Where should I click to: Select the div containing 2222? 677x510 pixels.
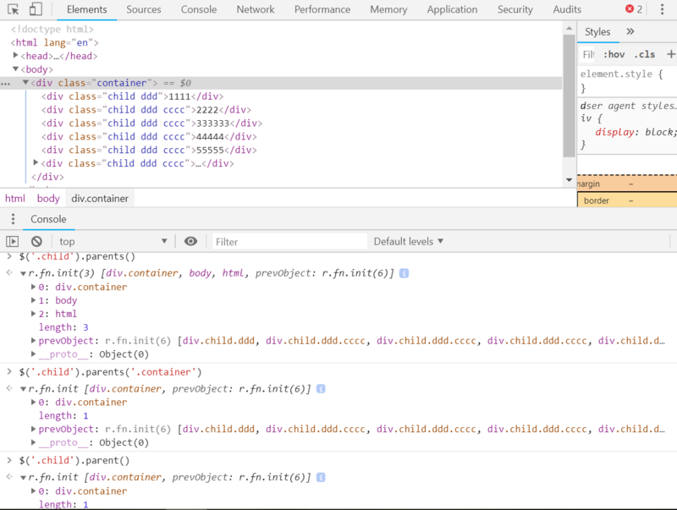(x=146, y=110)
